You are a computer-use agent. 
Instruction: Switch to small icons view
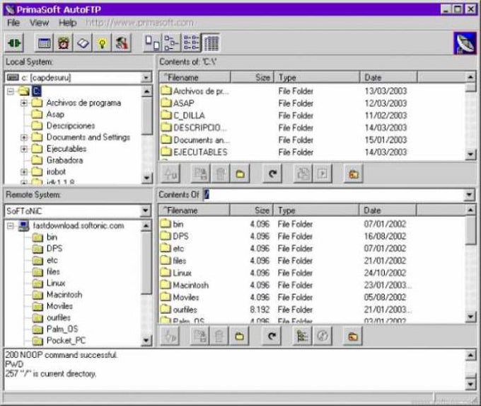pos(172,43)
